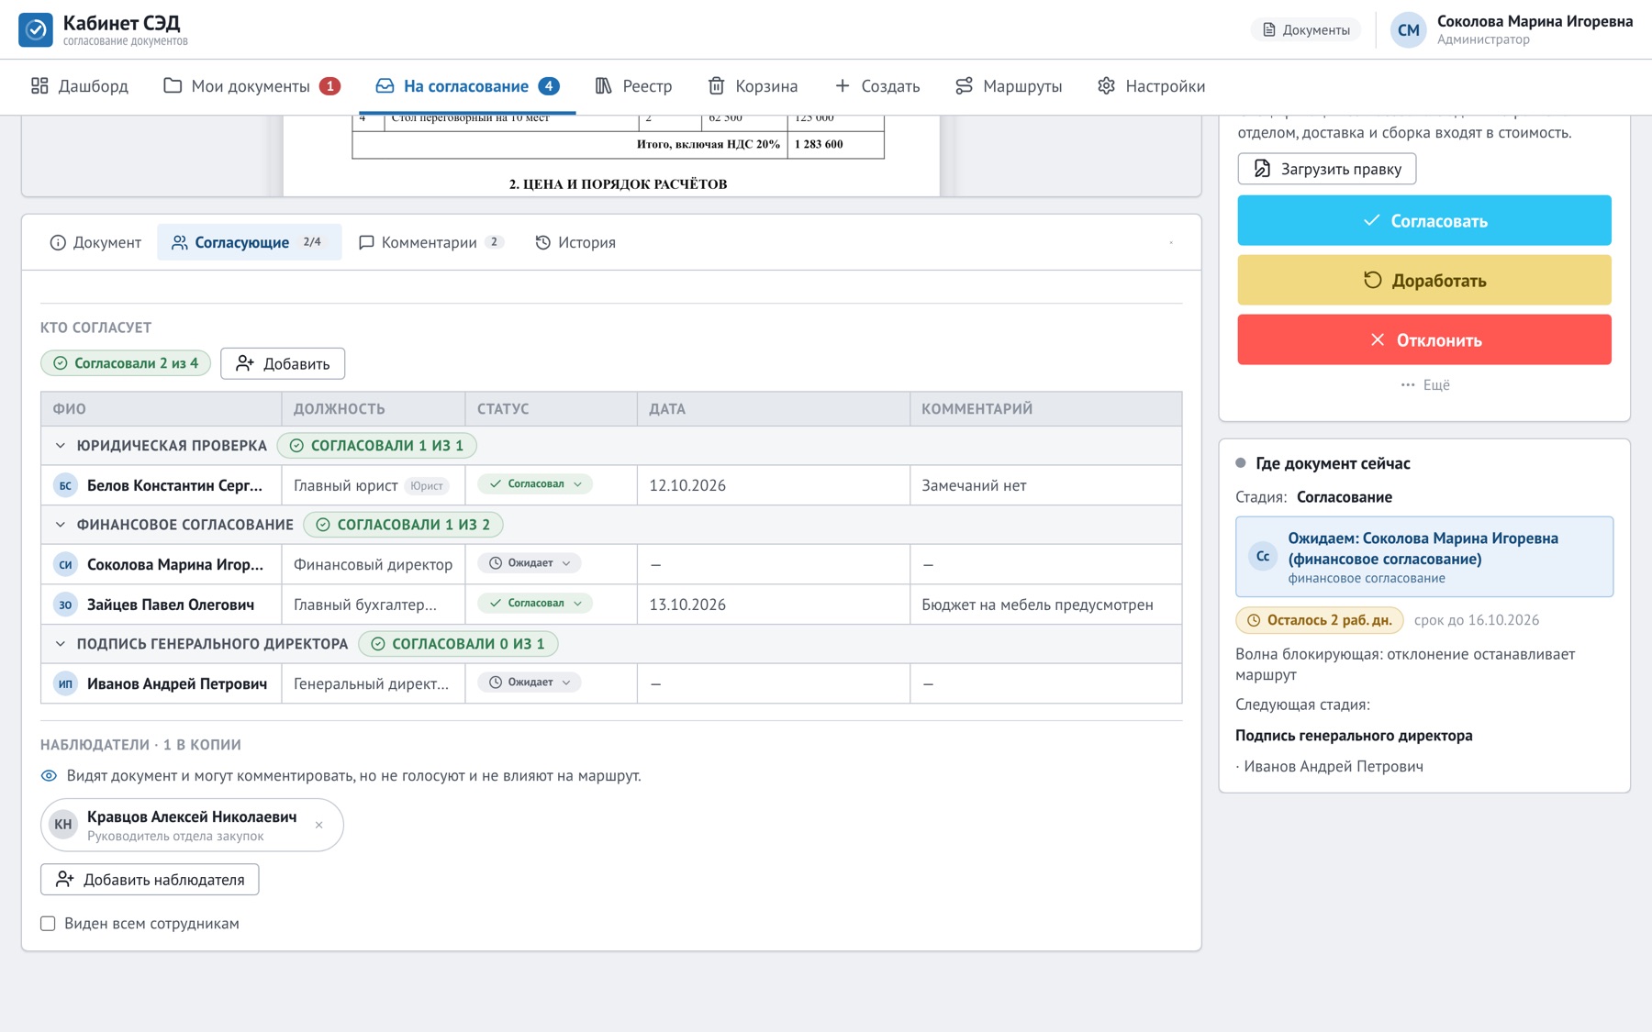The image size is (1652, 1032).
Task: Collapse the Финансовое согласование group
Action: (61, 525)
